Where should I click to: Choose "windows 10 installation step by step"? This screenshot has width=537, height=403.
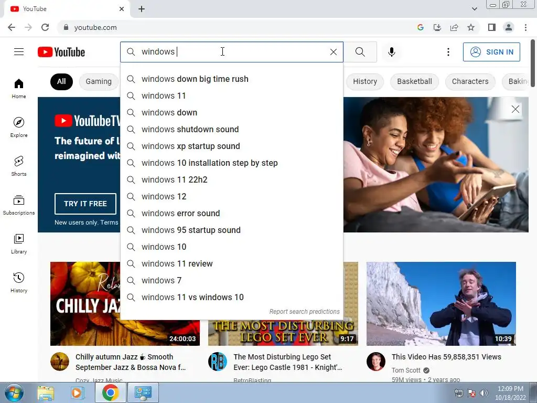[x=232, y=163]
